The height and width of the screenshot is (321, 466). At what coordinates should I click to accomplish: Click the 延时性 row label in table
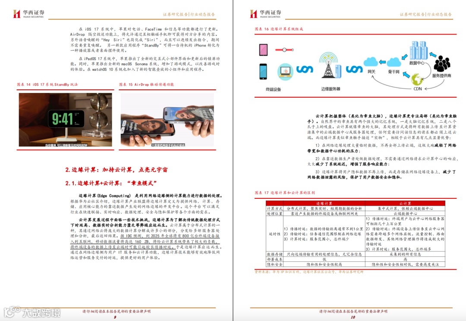coord(274,234)
